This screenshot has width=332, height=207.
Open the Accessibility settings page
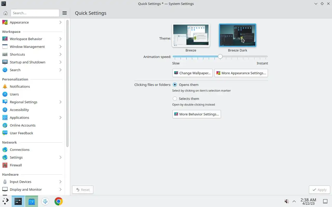tap(32, 110)
